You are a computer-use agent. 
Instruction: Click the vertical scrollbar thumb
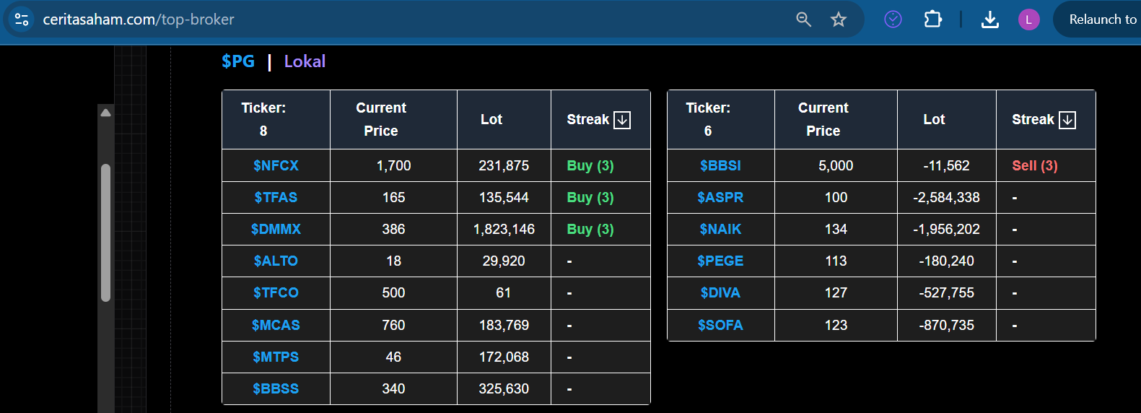pyautogui.click(x=105, y=231)
